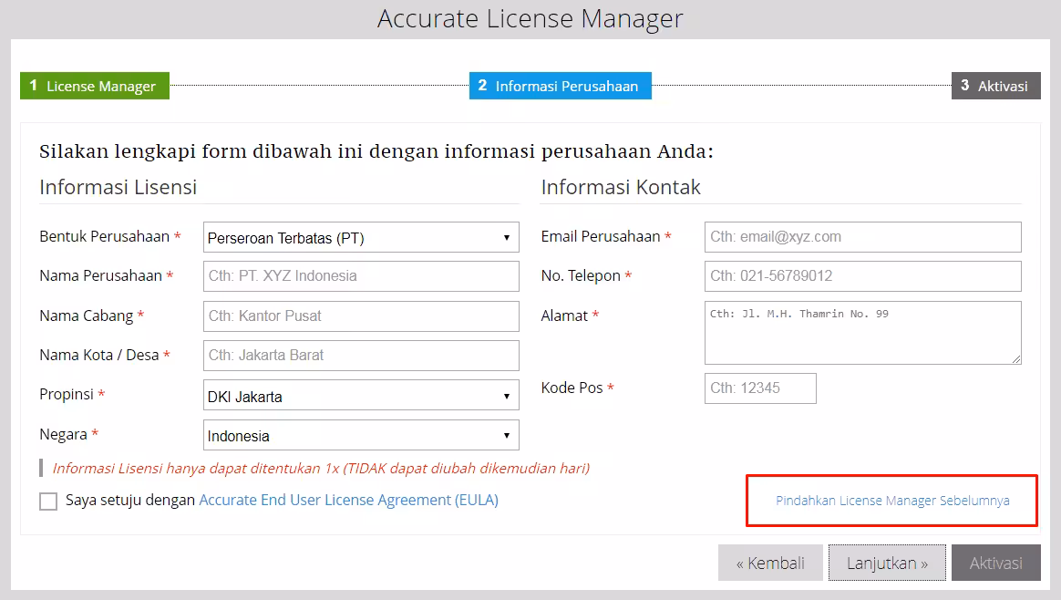The height and width of the screenshot is (600, 1061).
Task: Click into the Nama Cabang field
Action: 361,316
